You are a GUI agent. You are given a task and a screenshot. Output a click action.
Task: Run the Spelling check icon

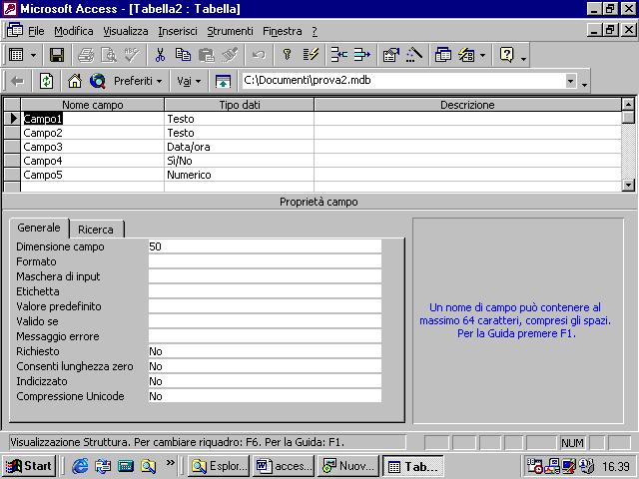pos(132,55)
